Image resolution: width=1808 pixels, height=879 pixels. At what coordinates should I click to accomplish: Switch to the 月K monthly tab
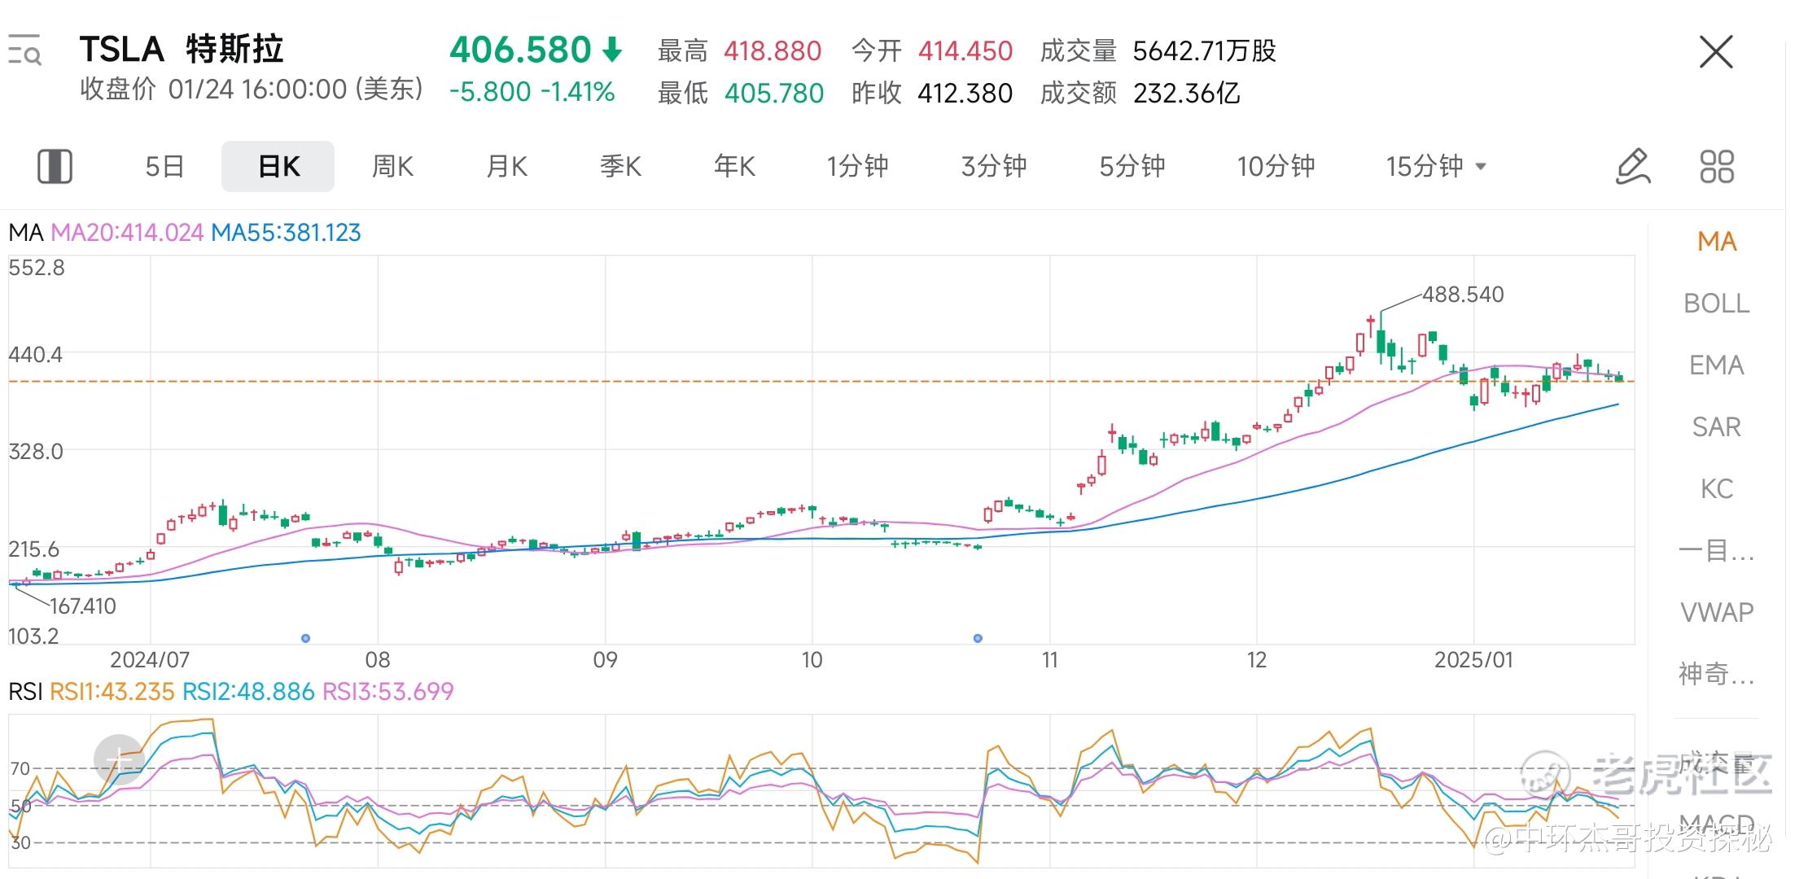(x=506, y=166)
